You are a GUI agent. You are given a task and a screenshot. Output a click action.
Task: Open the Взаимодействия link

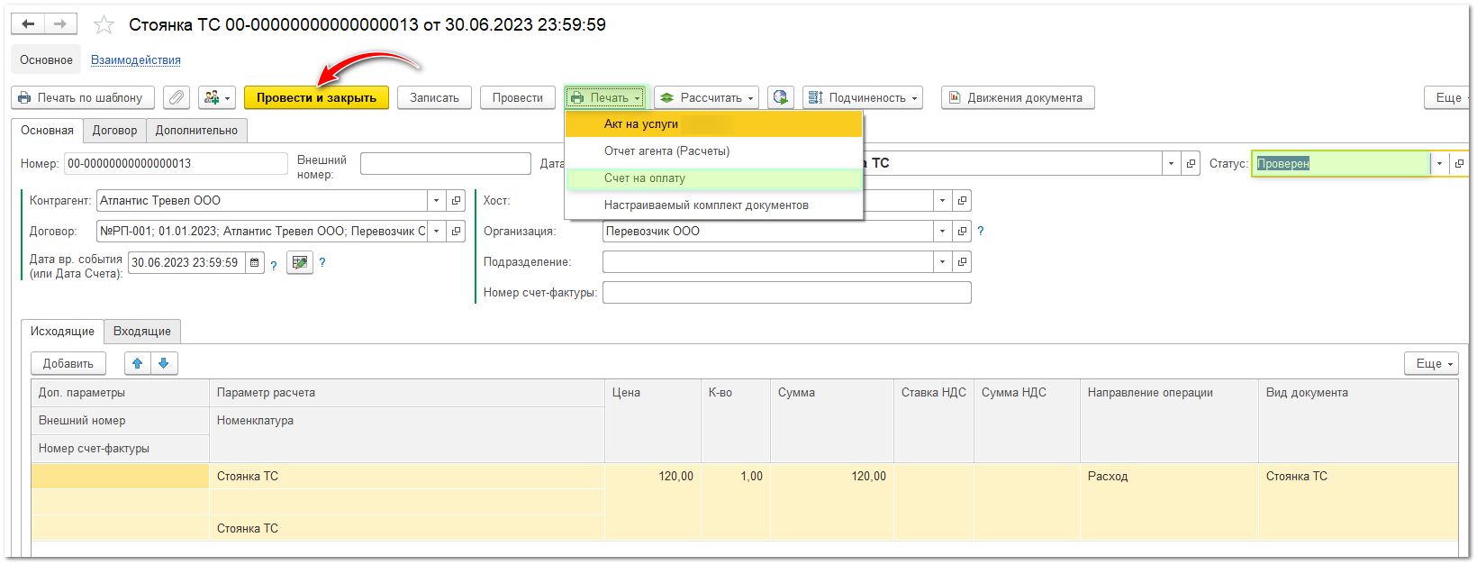(136, 60)
